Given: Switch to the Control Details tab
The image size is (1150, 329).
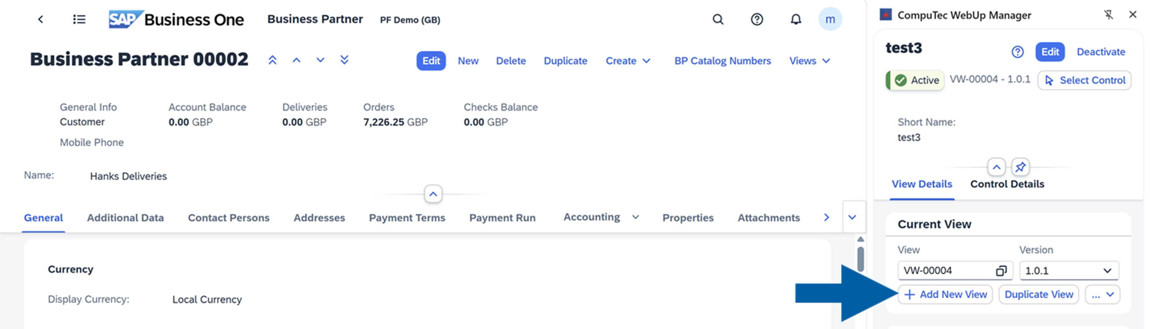Looking at the screenshot, I should (x=1007, y=184).
